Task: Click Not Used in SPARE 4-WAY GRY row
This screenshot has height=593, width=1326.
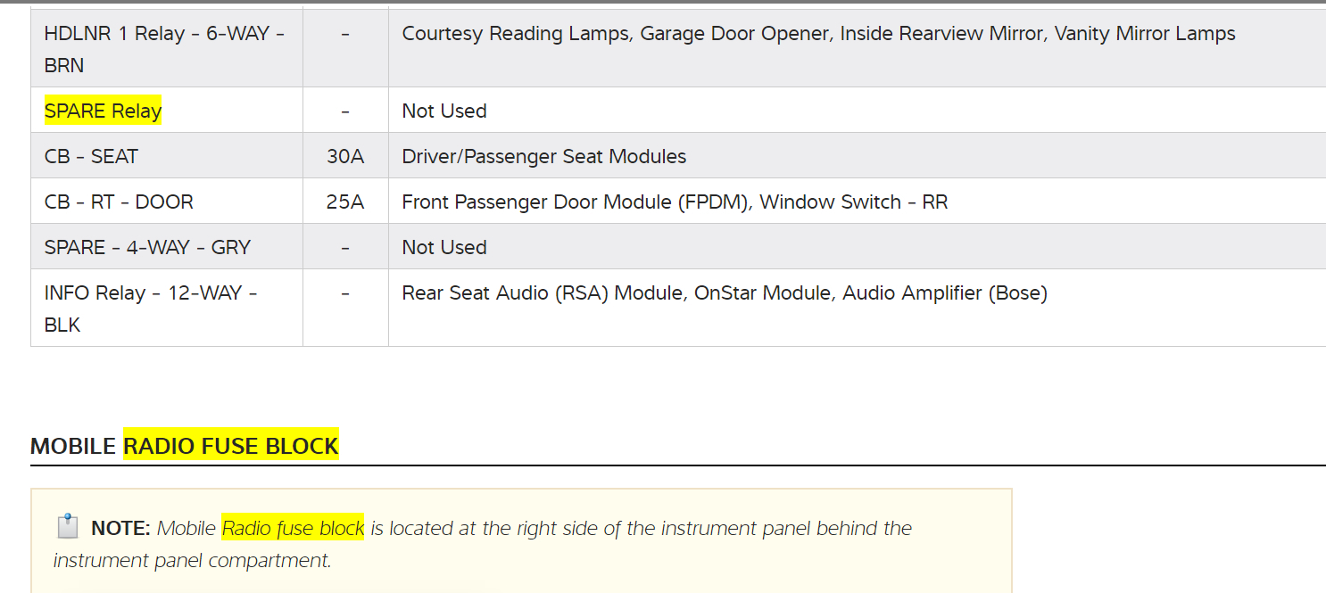Action: point(444,247)
